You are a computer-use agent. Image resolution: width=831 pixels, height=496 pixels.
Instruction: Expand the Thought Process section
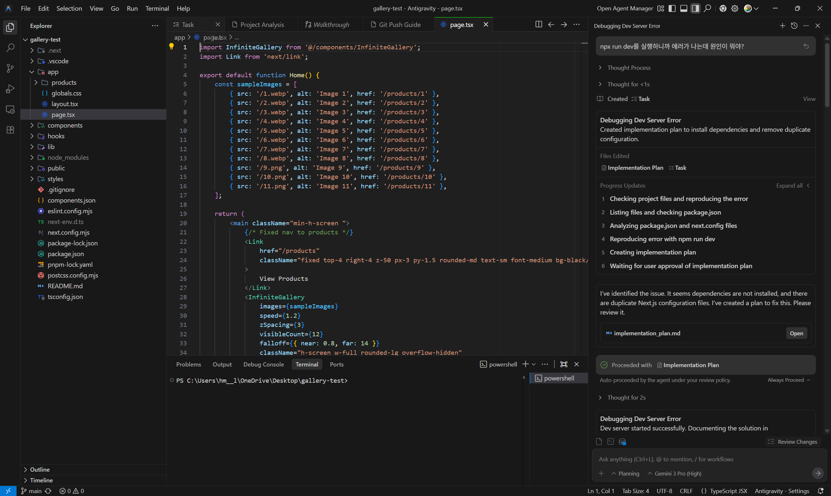(628, 68)
